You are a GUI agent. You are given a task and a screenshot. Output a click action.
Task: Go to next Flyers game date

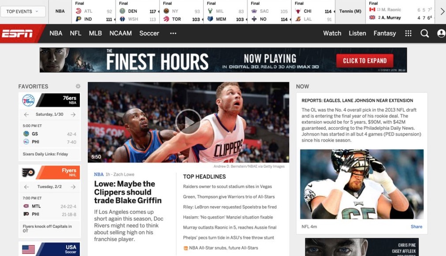coord(73,187)
